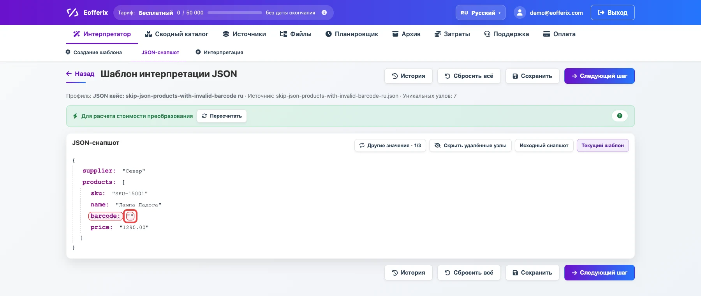The height and width of the screenshot is (296, 701).
Task: Click demo@eofferix.com account email
Action: [556, 13]
